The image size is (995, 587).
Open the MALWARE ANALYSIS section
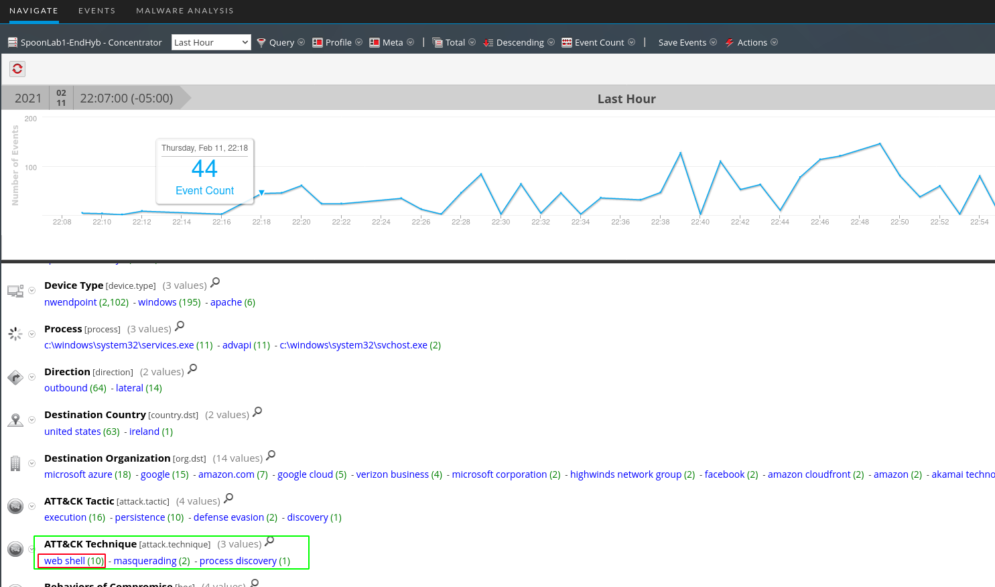click(184, 11)
